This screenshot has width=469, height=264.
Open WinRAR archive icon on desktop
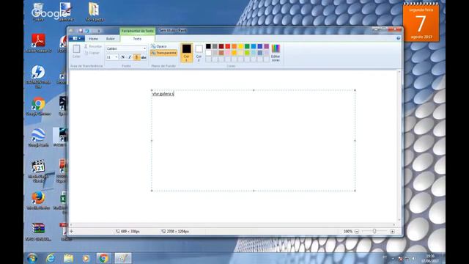point(38,232)
